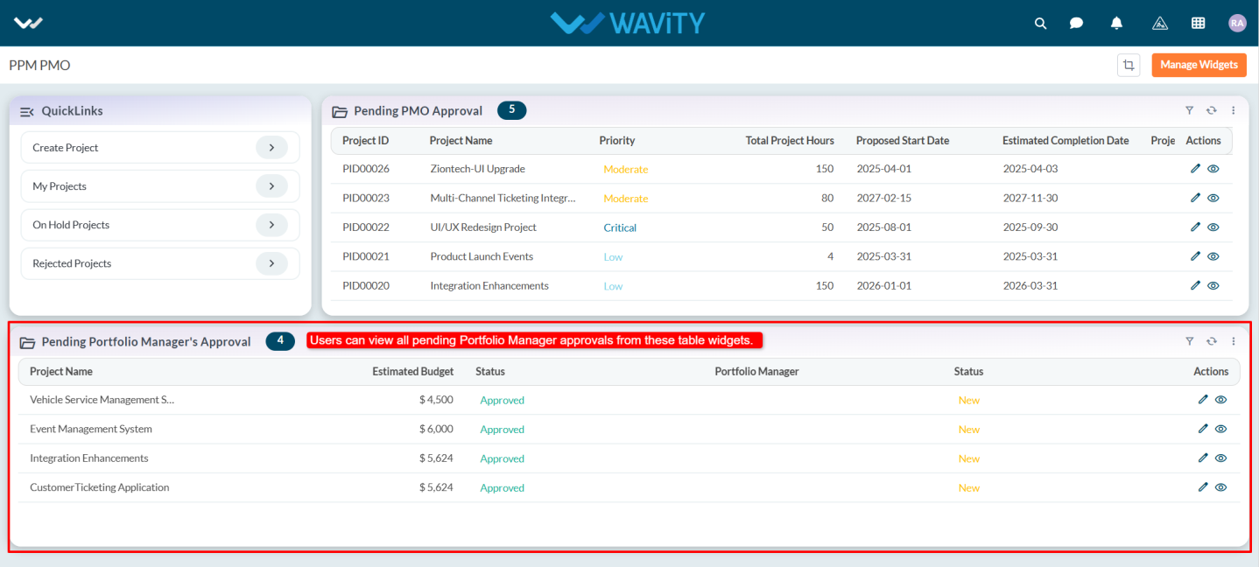
Task: View project PID00022 with eye icon
Action: point(1213,227)
